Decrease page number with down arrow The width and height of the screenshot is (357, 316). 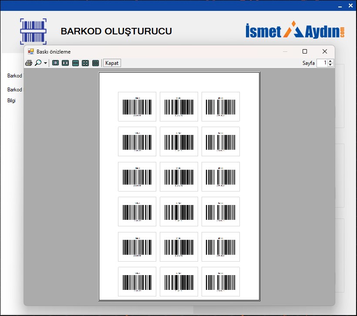330,65
